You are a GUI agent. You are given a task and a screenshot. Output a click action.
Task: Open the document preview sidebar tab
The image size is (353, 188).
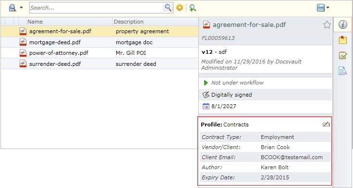[x=342, y=71]
